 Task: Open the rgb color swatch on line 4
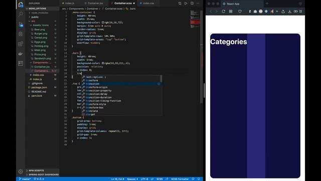[103, 22]
